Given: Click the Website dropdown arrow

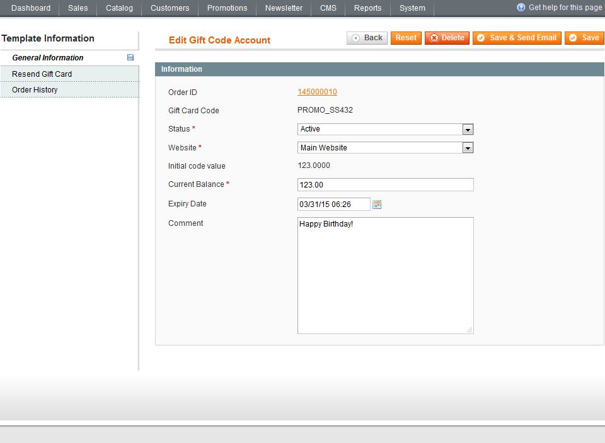Looking at the screenshot, I should click(468, 147).
